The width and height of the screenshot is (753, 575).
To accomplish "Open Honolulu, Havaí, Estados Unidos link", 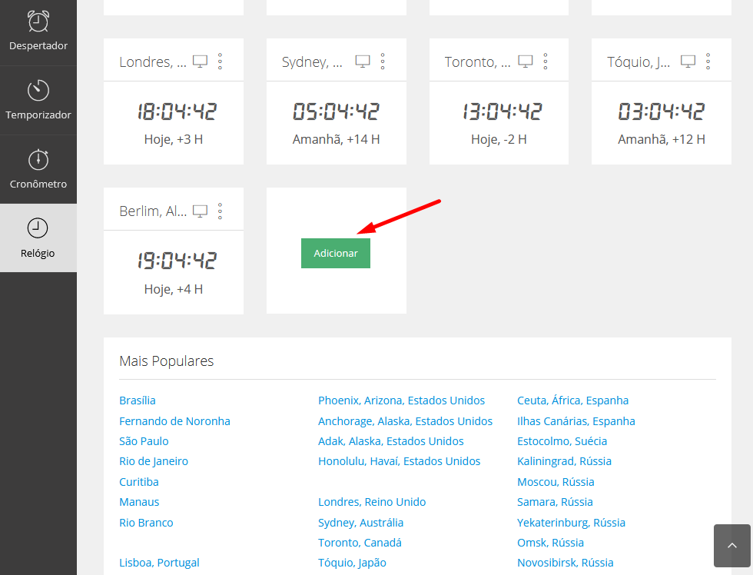I will point(399,461).
